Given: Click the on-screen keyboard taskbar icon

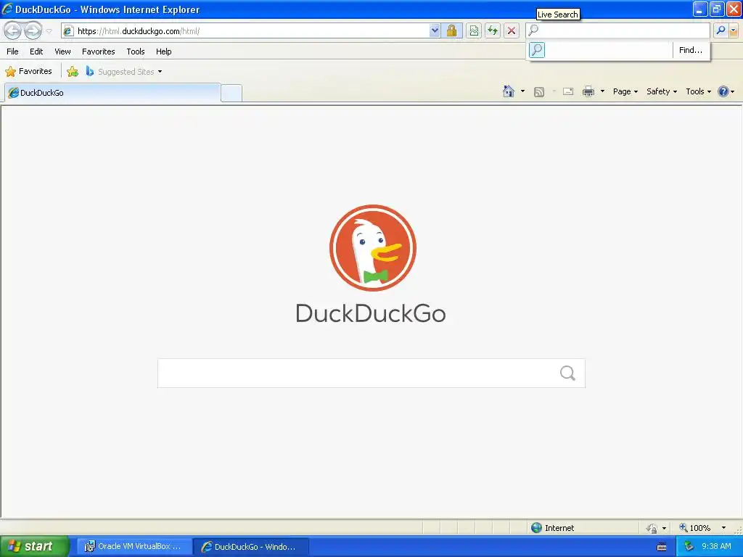Looking at the screenshot, I should click(662, 547).
